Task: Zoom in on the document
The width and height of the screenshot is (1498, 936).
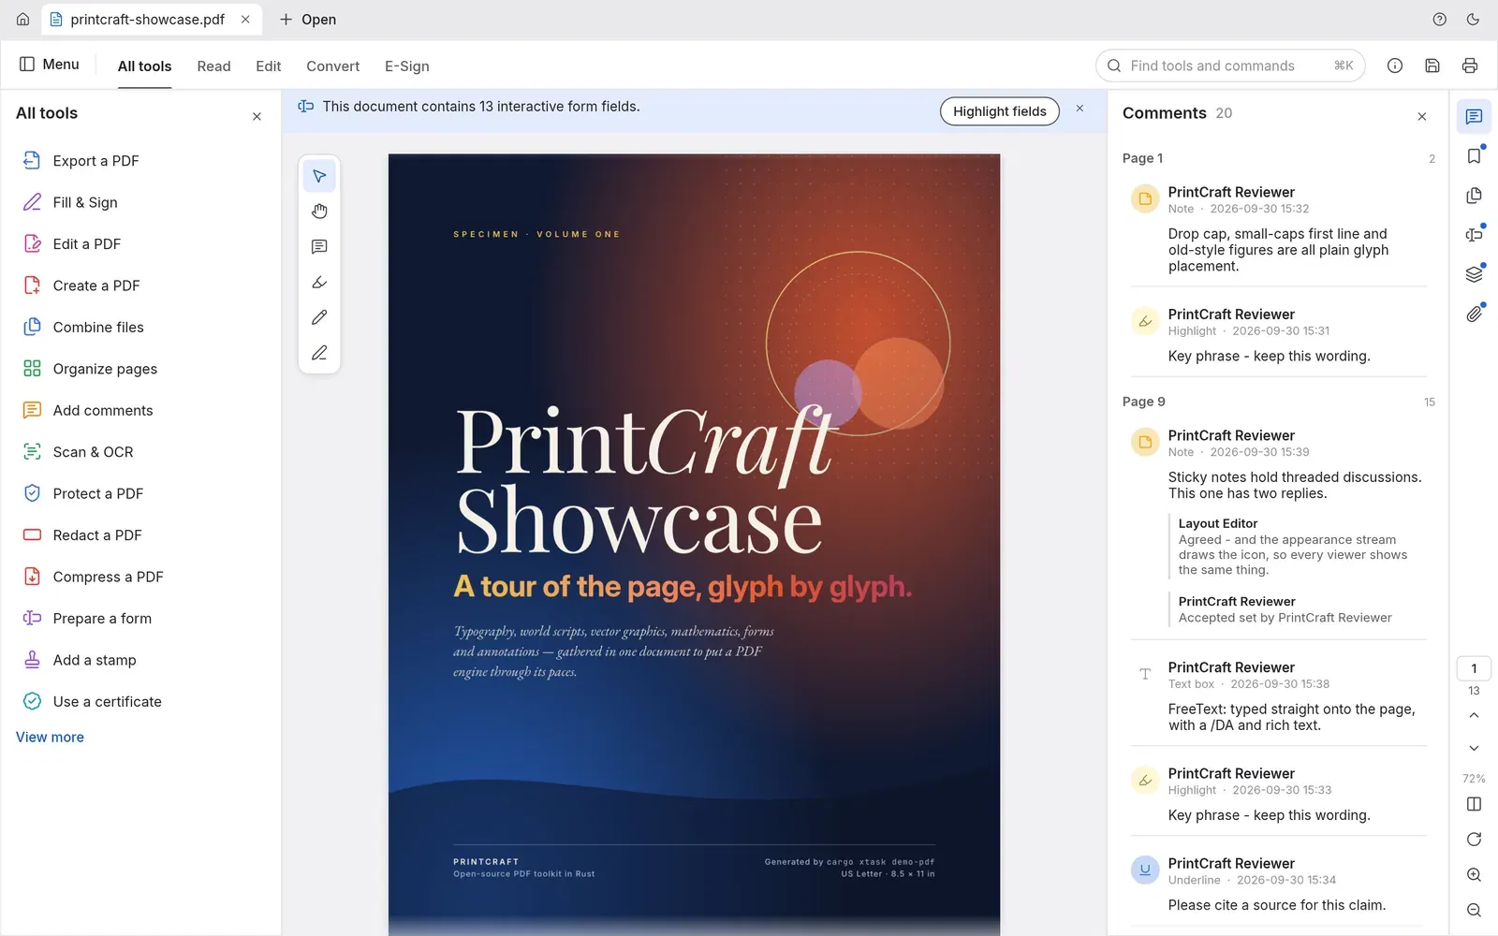Action: click(1474, 875)
